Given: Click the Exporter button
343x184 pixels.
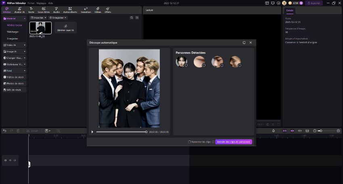Looking at the screenshot, I should (314, 3).
